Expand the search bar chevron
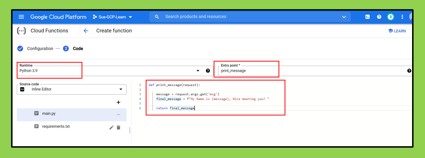Screen dimensions: 425x158 click(344, 17)
